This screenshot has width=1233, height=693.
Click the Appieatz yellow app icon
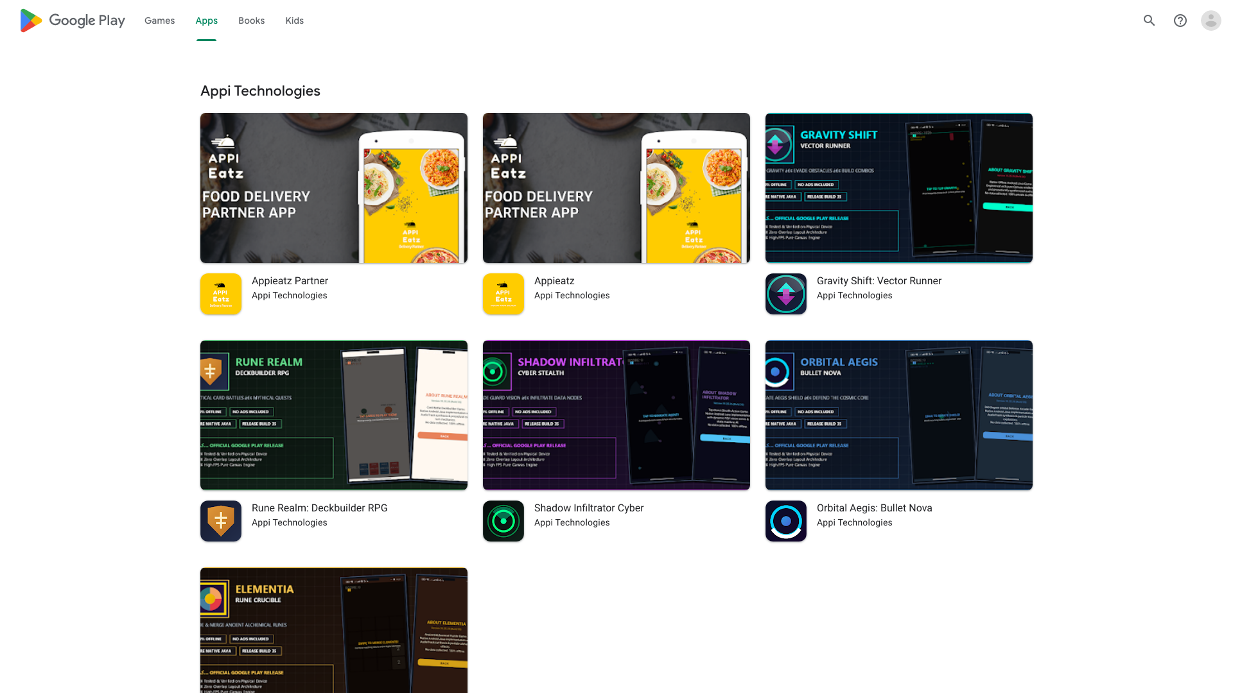[503, 294]
